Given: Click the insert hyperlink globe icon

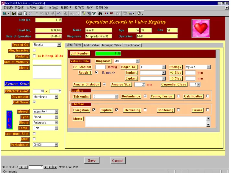Looking at the screenshot, I should tap(66, 13).
